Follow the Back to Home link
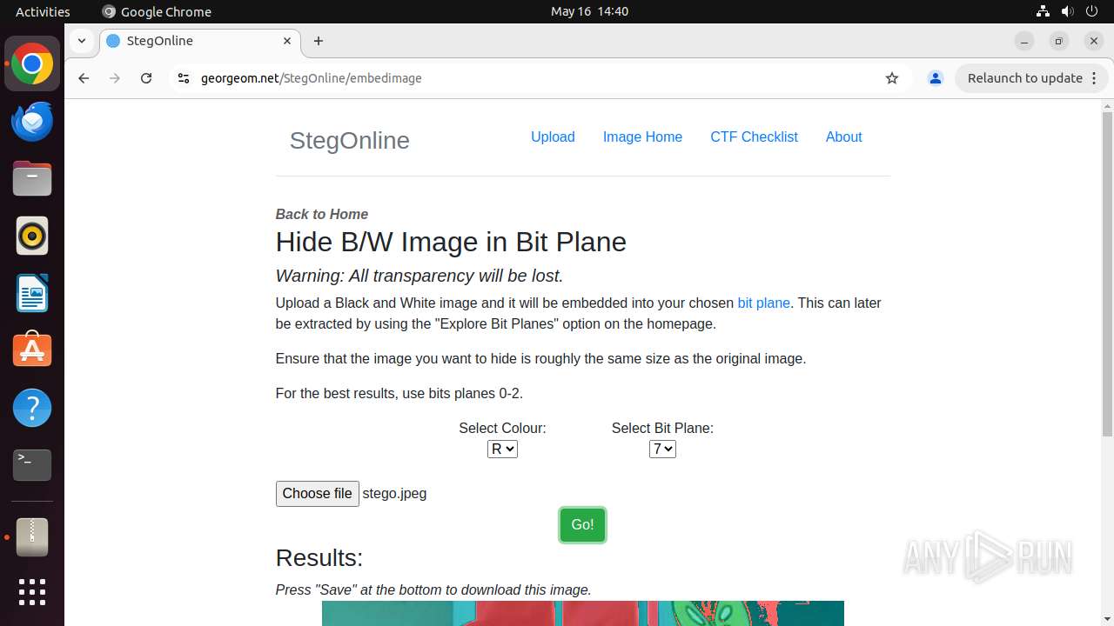The height and width of the screenshot is (626, 1114). point(321,214)
